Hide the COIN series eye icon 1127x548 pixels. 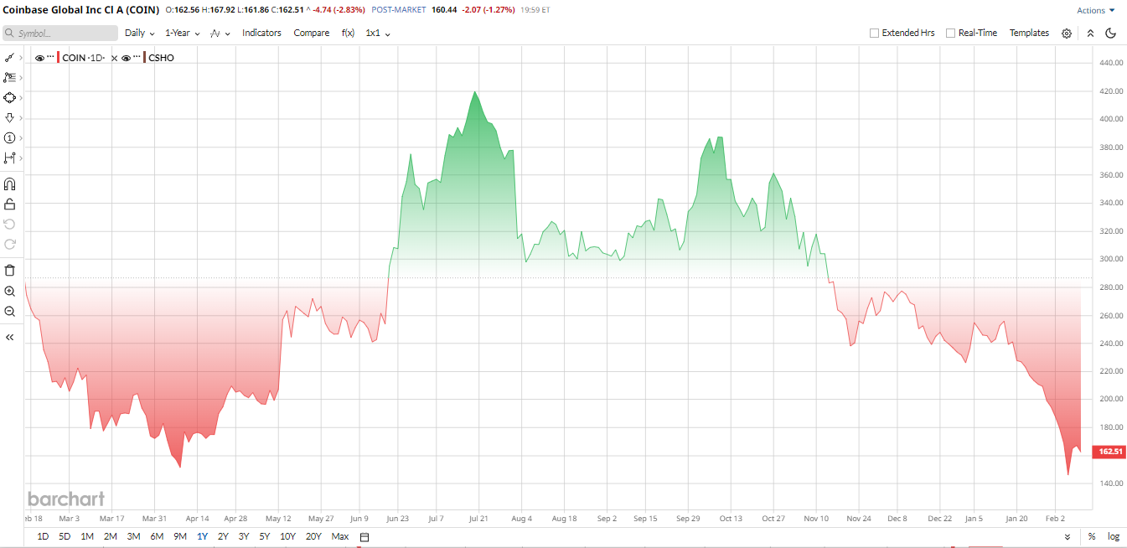(x=39, y=58)
